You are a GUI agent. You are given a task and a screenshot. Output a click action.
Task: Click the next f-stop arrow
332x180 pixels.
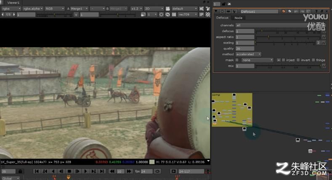pos(14,15)
